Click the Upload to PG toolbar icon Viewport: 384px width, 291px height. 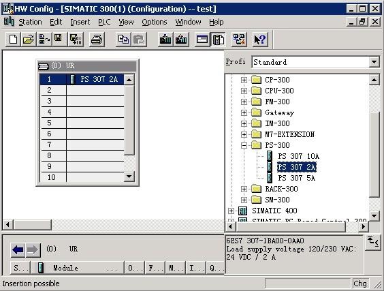tap(181, 40)
